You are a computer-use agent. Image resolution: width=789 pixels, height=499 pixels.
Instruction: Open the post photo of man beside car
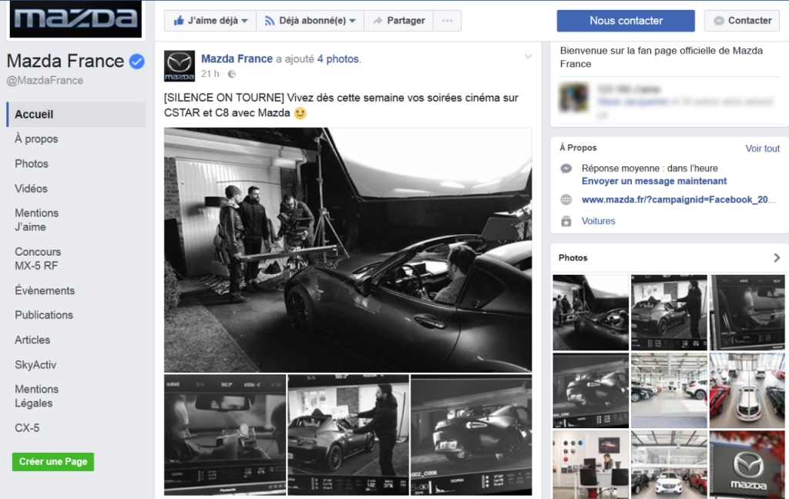348,434
